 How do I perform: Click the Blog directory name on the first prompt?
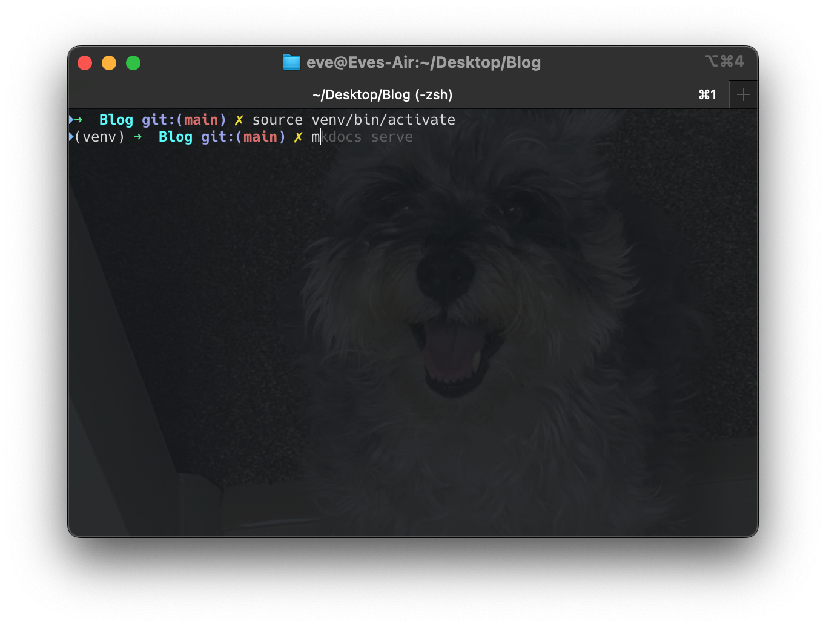point(116,119)
